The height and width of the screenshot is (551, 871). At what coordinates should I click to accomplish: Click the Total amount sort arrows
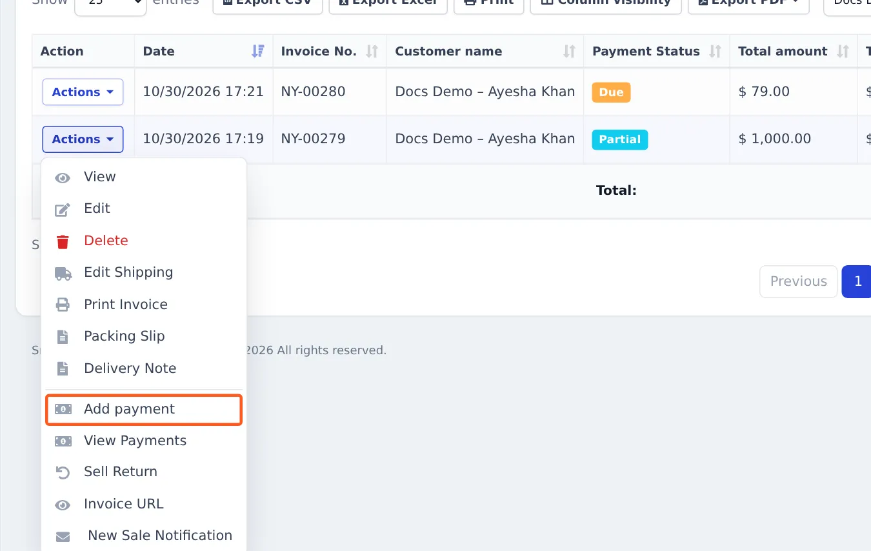[843, 52]
